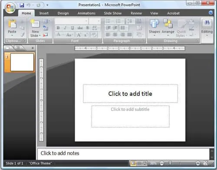Open the View ribbon tab
The height and width of the screenshot is (170, 217).
154,13
